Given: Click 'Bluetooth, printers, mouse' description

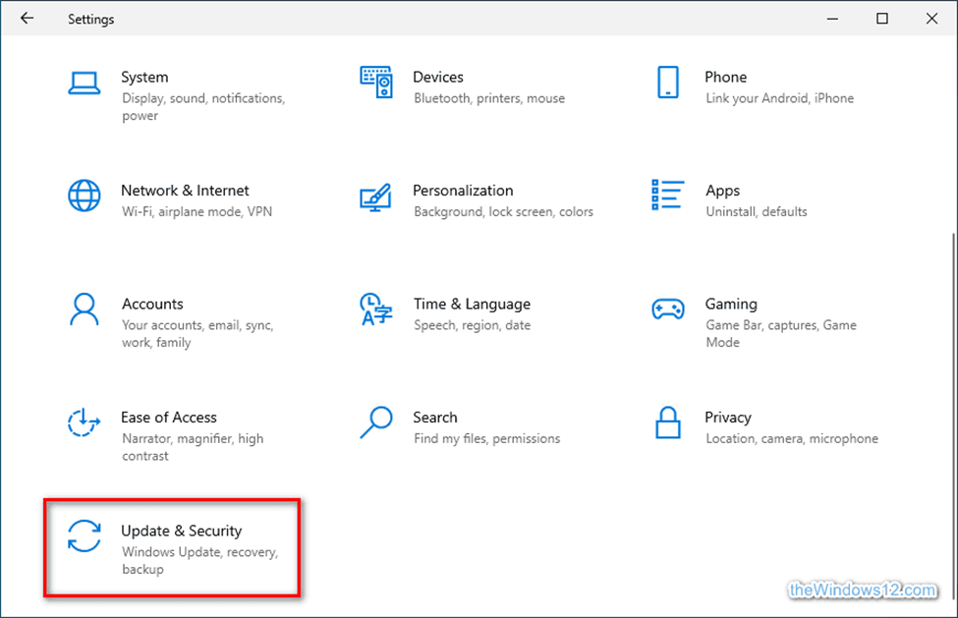Looking at the screenshot, I should pos(489,98).
